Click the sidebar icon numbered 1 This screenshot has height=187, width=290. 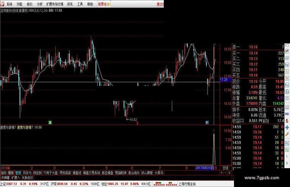click(287, 157)
